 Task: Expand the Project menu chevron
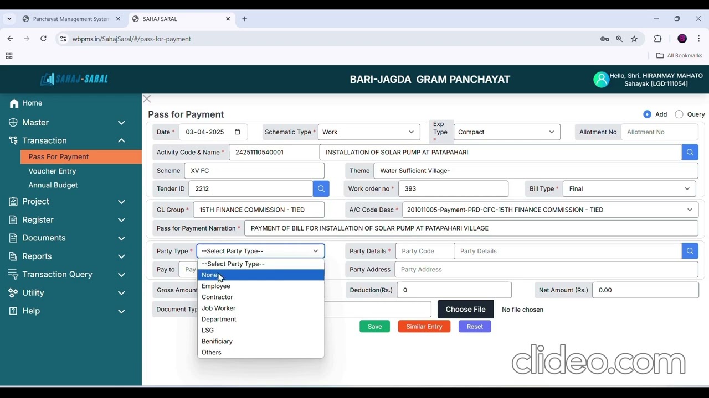[121, 202]
